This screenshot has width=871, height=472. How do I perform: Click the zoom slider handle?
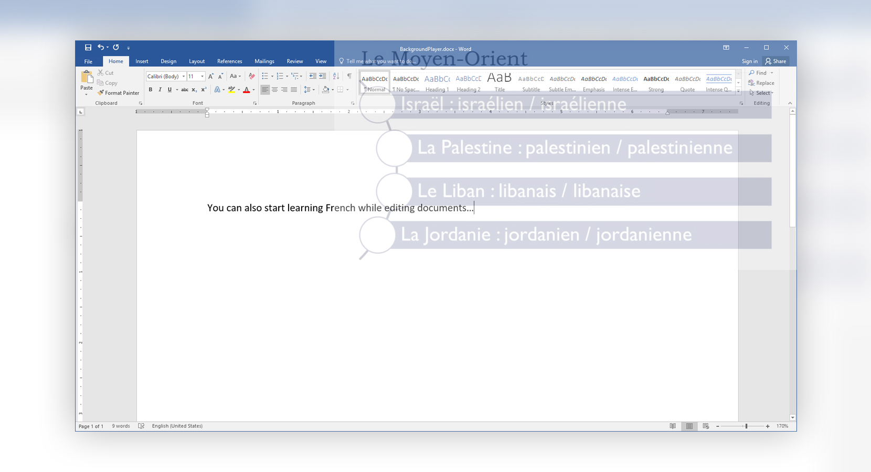tap(746, 426)
